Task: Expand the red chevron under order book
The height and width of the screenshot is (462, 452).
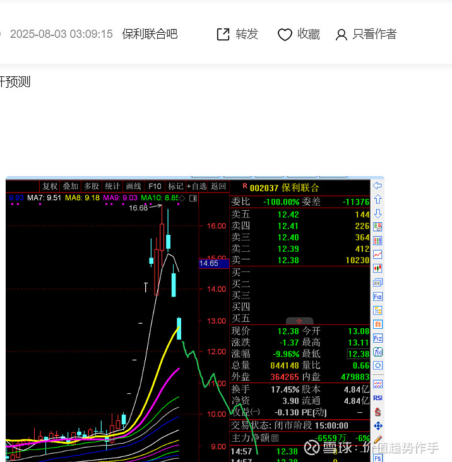Action: pyautogui.click(x=299, y=321)
